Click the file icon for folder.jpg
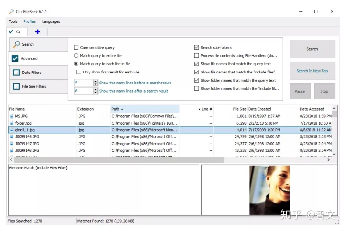The height and width of the screenshot is (229, 344). 11,123
